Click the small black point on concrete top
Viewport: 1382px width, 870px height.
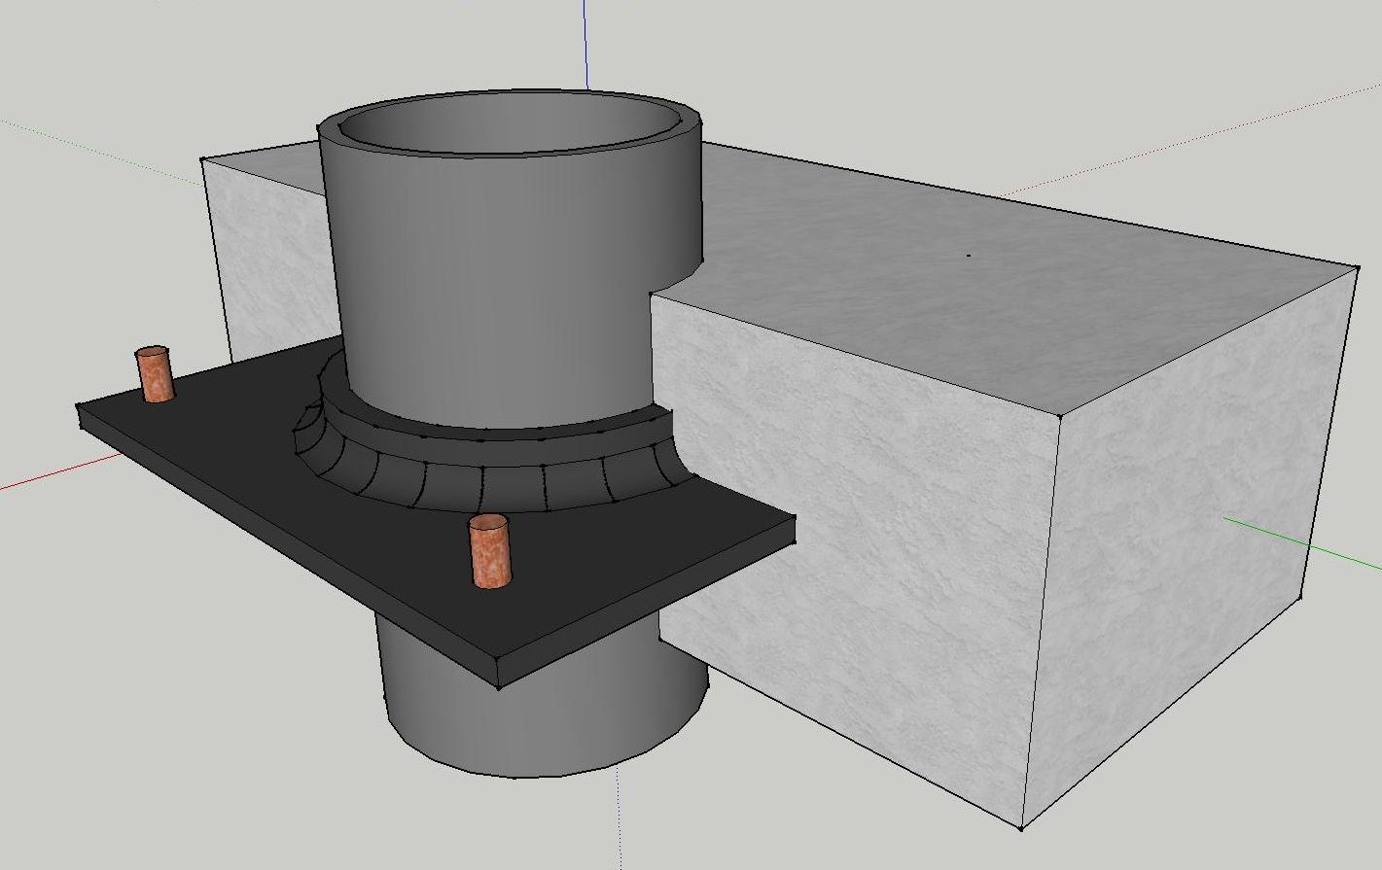point(968,256)
